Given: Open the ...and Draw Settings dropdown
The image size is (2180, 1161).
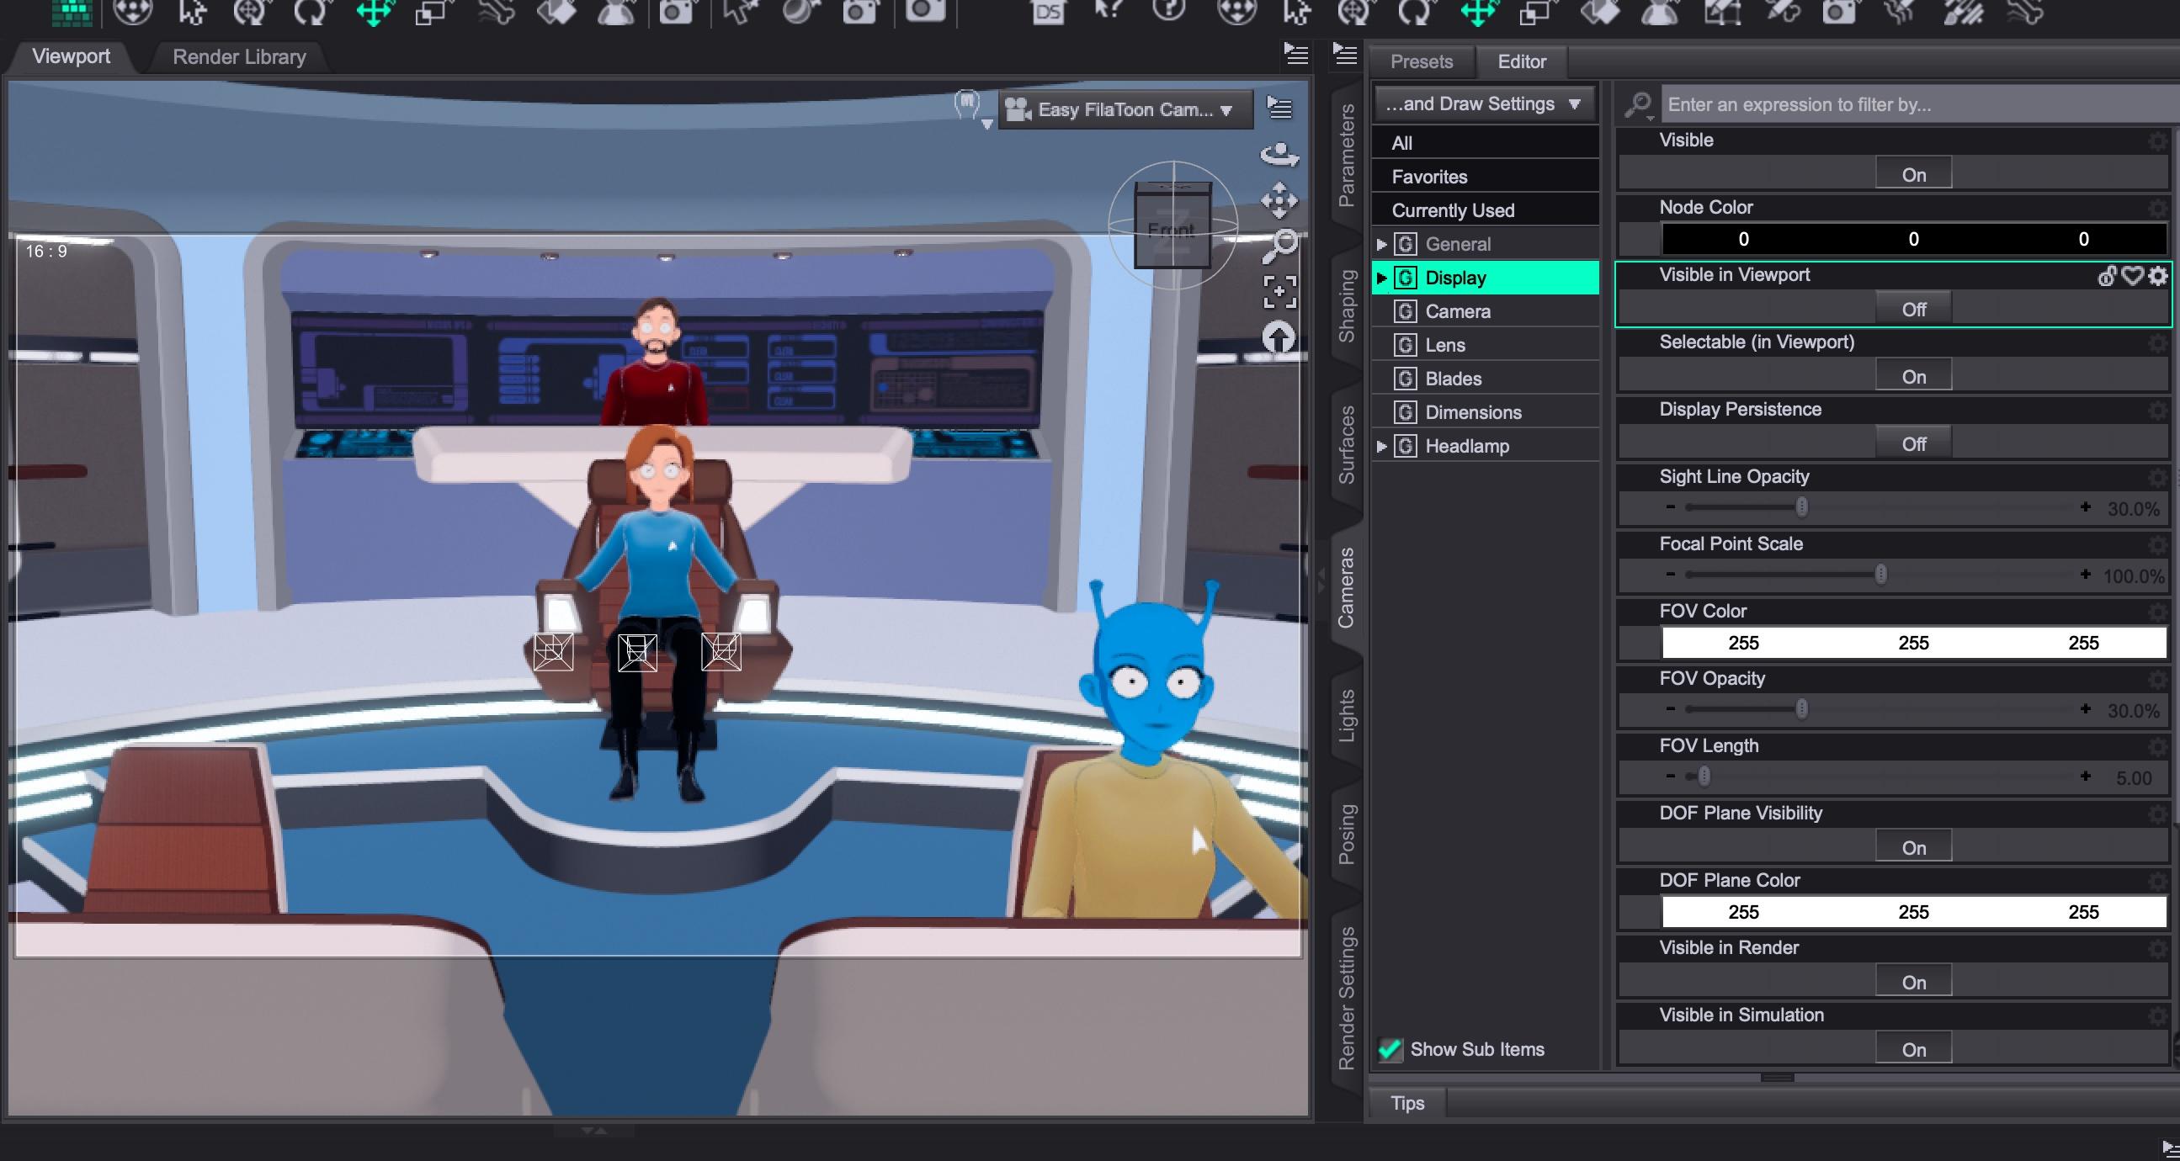Looking at the screenshot, I should [x=1484, y=104].
